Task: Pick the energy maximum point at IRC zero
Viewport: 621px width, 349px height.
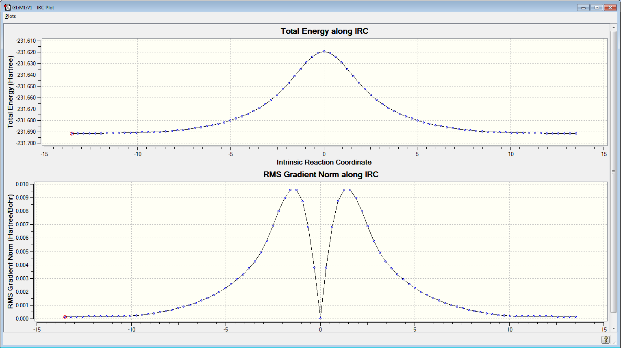Action: (324, 52)
